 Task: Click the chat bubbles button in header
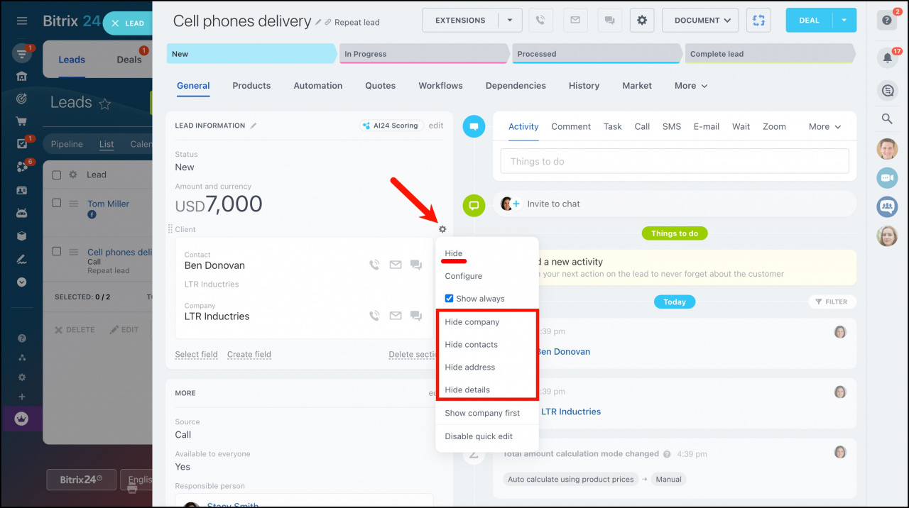coord(609,21)
